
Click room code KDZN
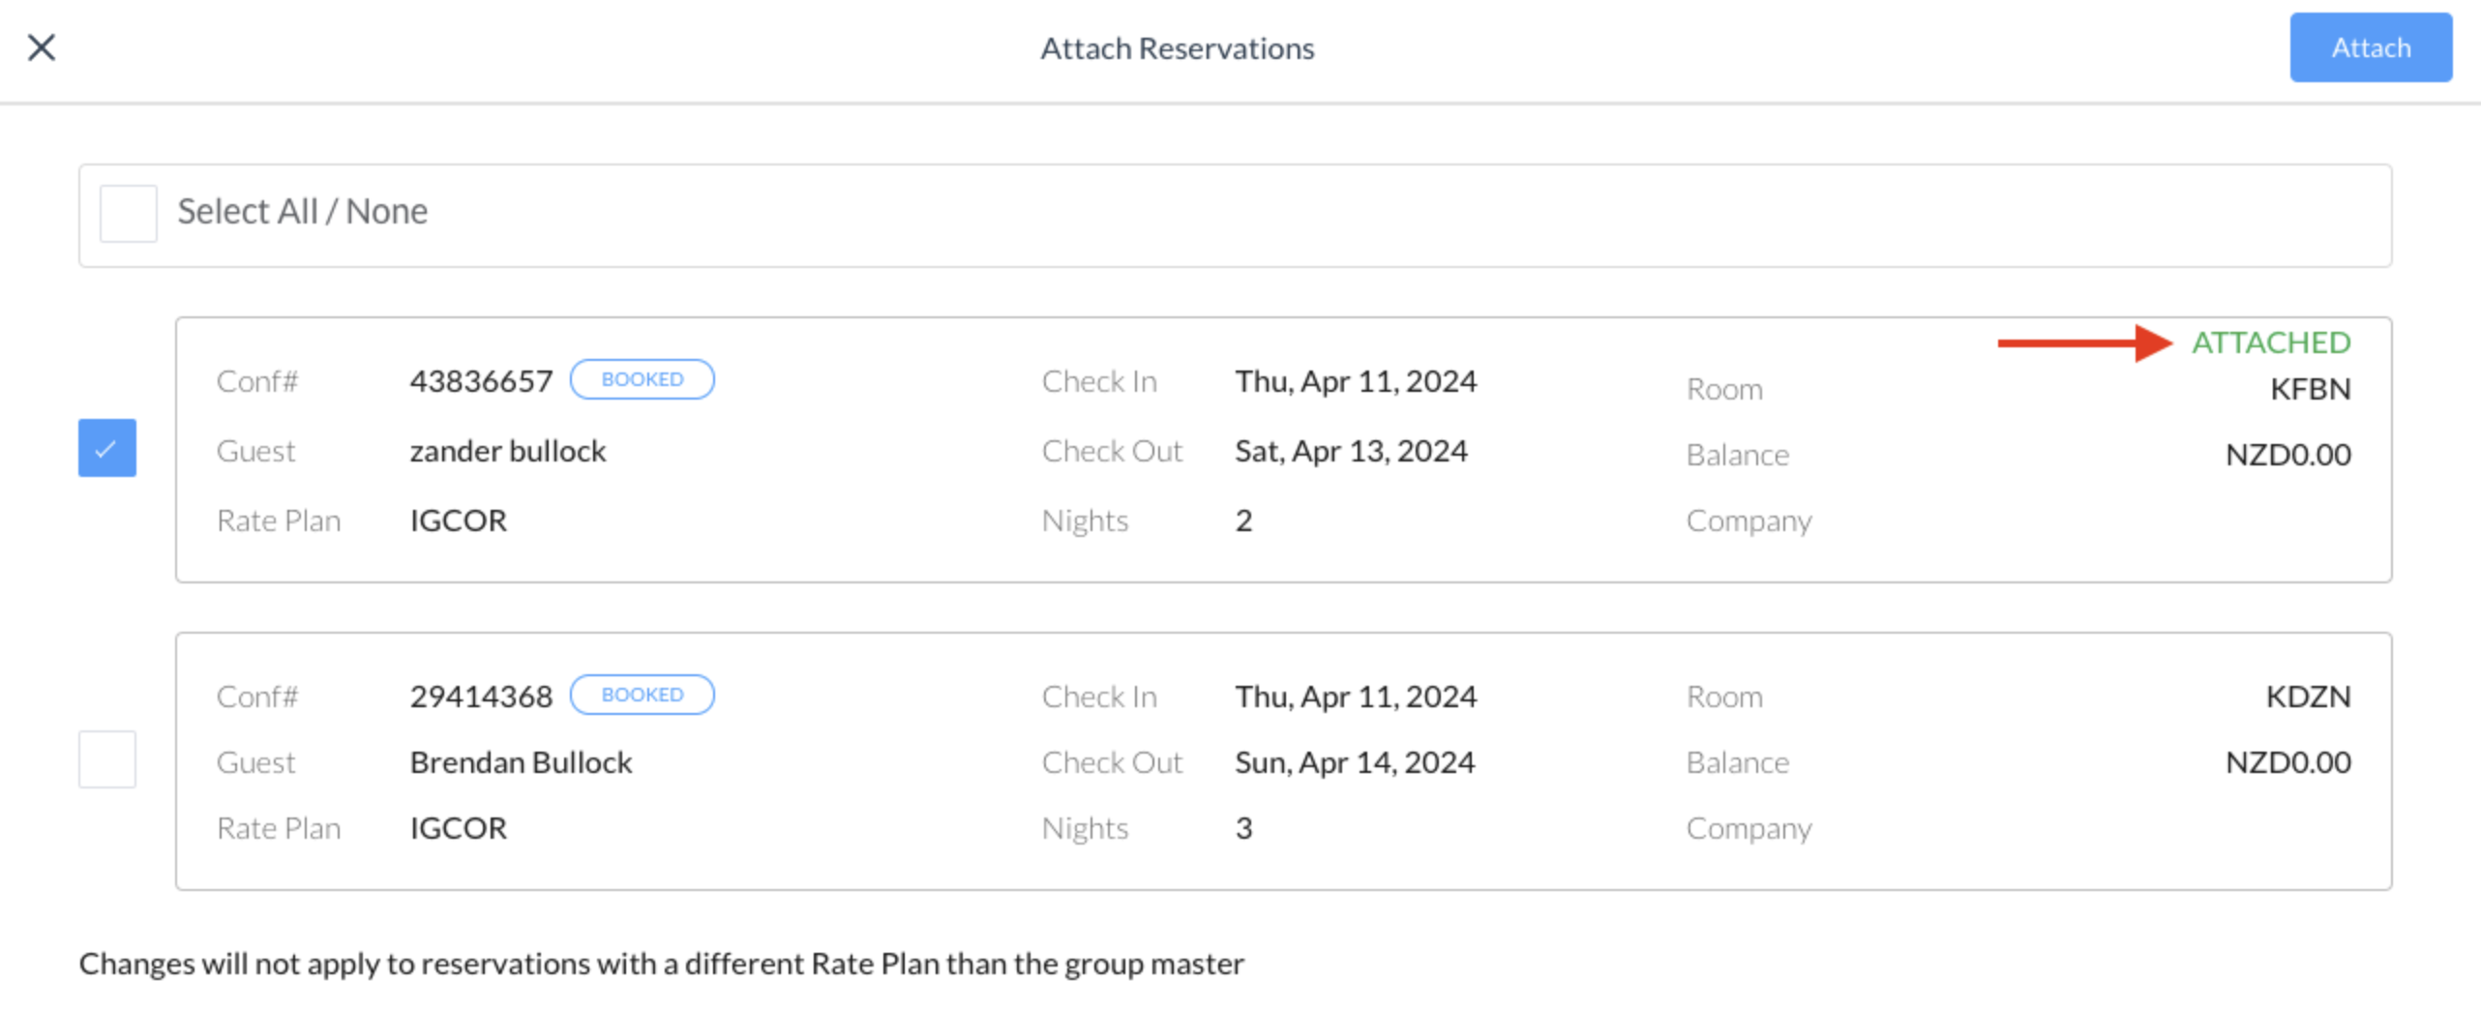(x=2309, y=696)
